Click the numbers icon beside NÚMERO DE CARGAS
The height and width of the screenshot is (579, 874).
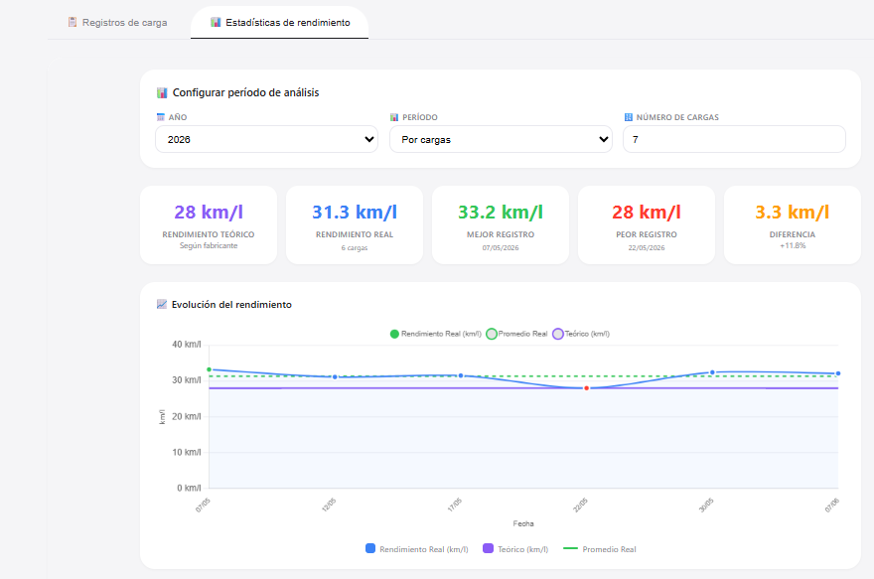(628, 117)
